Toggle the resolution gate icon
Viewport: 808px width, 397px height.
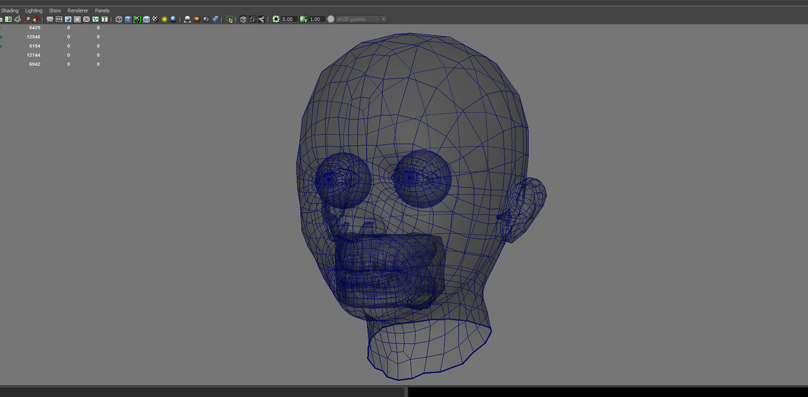[68, 19]
